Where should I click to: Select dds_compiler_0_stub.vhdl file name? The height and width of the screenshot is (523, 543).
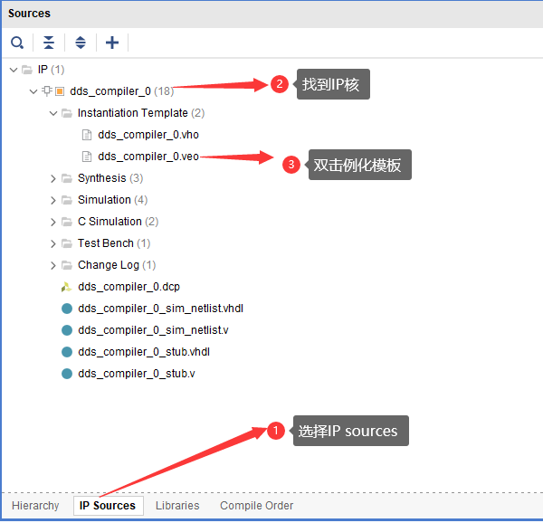click(x=144, y=352)
